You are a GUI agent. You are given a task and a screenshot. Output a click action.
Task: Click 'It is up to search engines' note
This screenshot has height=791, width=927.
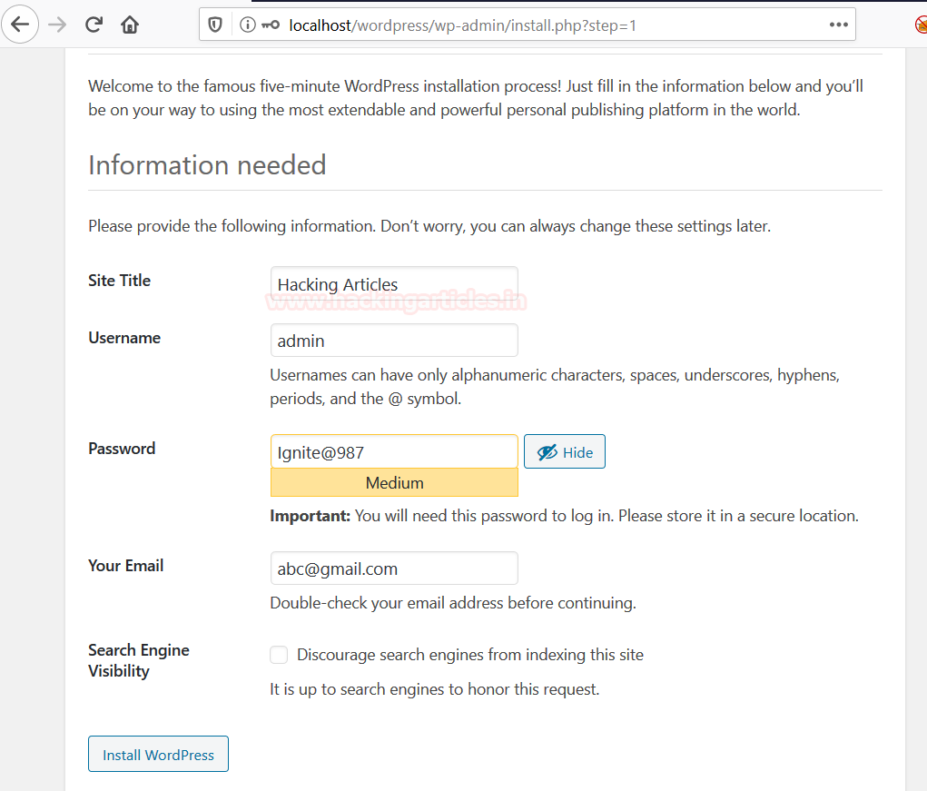click(x=435, y=688)
